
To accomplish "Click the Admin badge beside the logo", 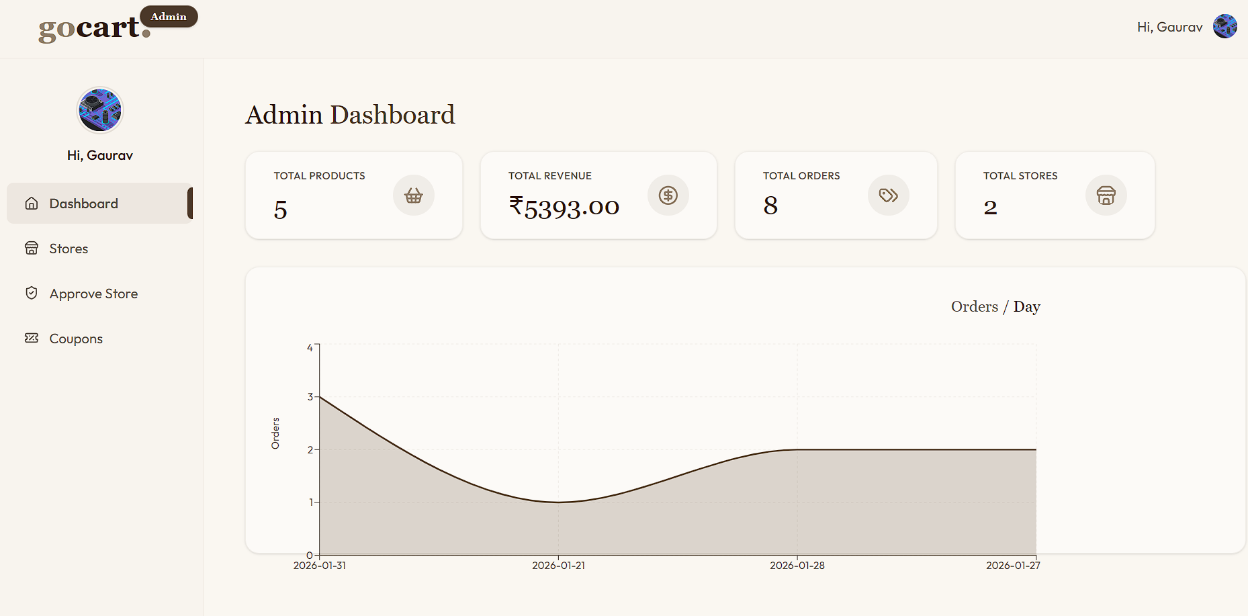I will coord(169,17).
